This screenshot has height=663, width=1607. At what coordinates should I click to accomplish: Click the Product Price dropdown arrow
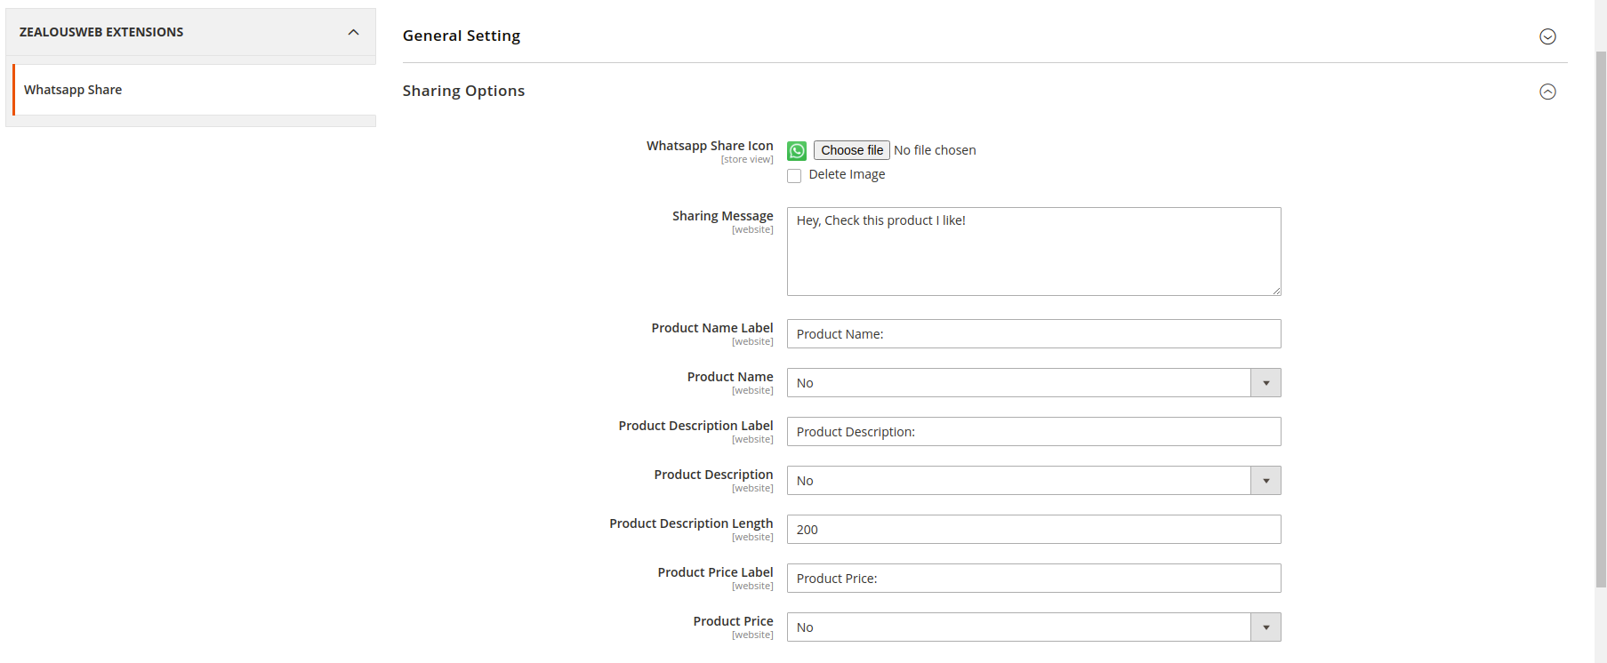pos(1266,627)
